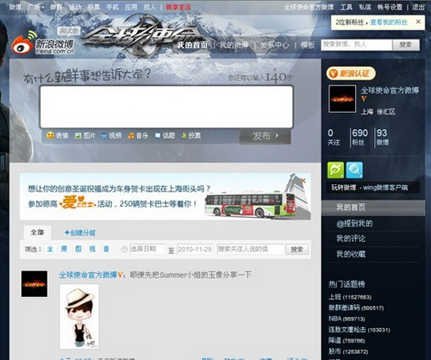The image size is (431, 360).
Task: Open the 广场 dropdown in top bar
Action: [x=35, y=7]
